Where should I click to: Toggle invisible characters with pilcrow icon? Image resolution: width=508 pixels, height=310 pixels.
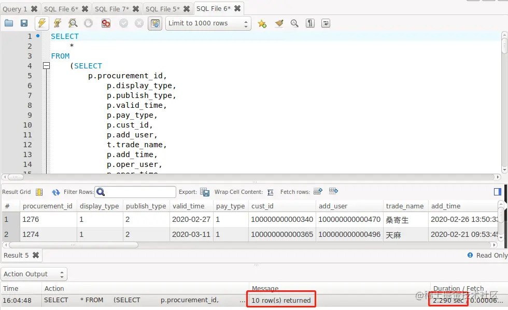pyautogui.click(x=310, y=23)
